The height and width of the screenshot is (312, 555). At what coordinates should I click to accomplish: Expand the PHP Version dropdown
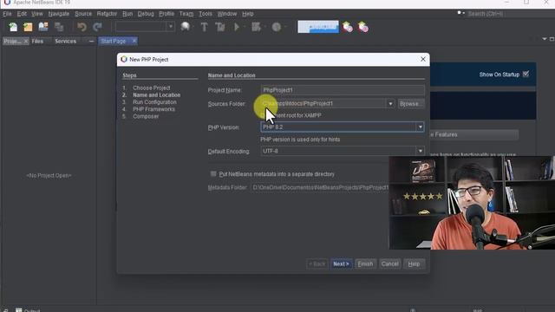click(420, 127)
